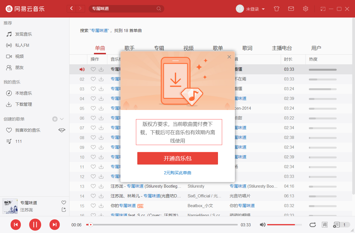Go back with the left arrow
Viewport: 355px width, 233px height.
click(71, 9)
